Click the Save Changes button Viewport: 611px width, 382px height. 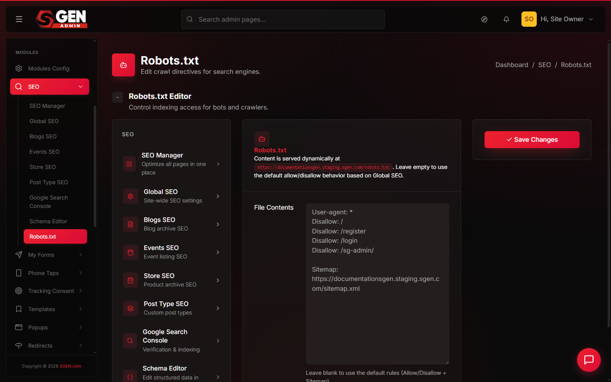[x=532, y=140]
